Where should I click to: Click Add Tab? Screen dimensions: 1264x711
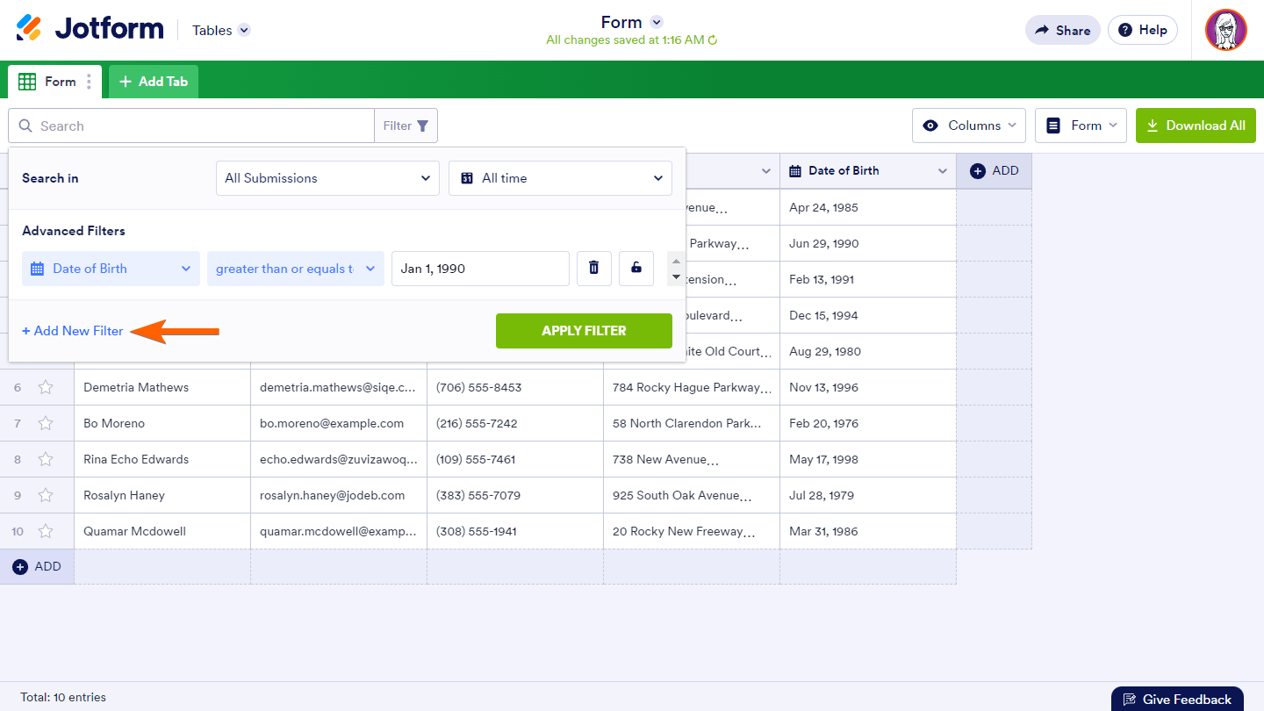click(x=154, y=82)
